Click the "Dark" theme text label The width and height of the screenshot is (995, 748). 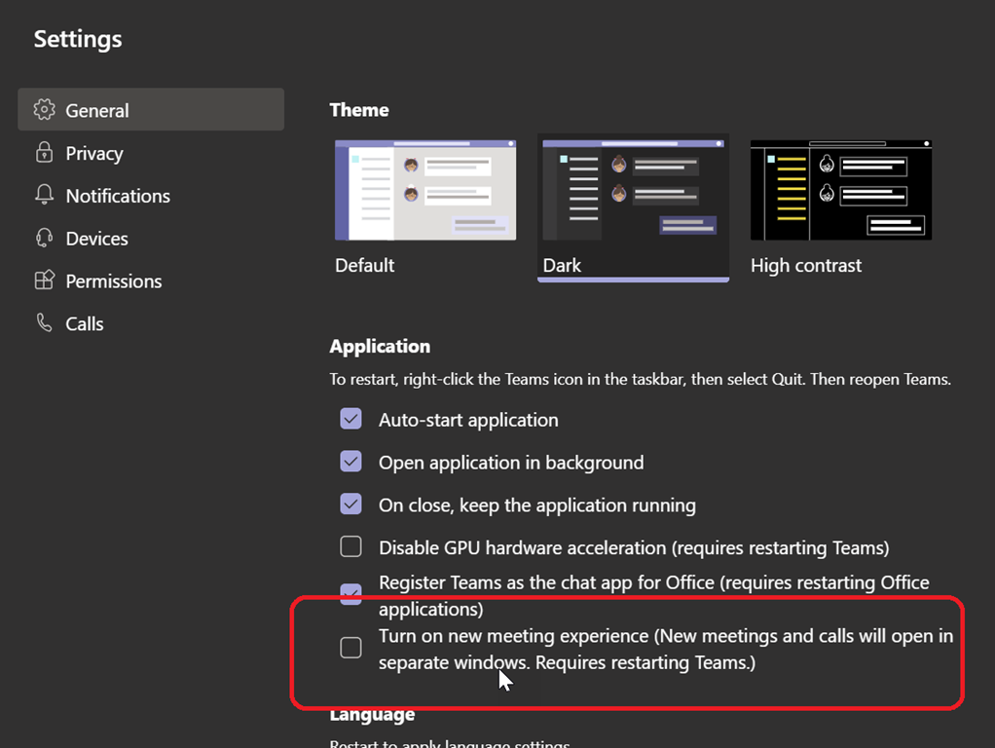[562, 265]
